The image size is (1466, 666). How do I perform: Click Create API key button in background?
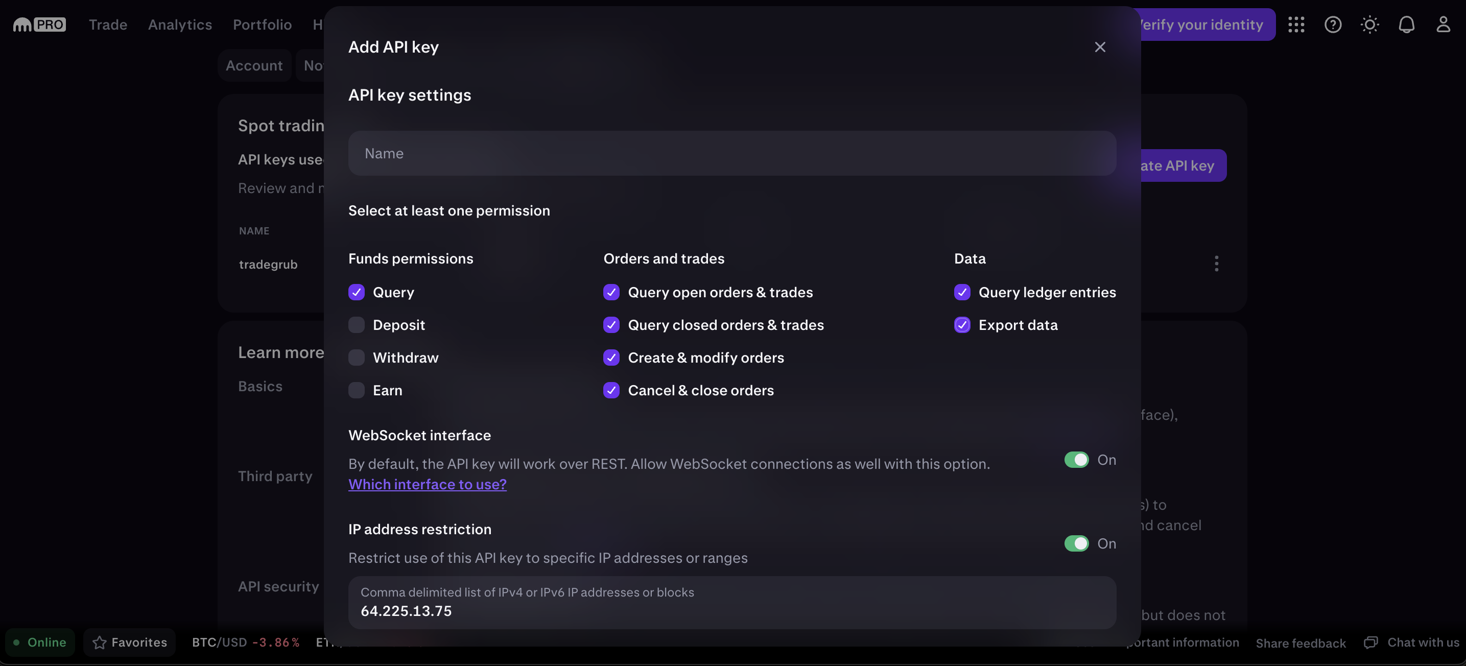1183,165
